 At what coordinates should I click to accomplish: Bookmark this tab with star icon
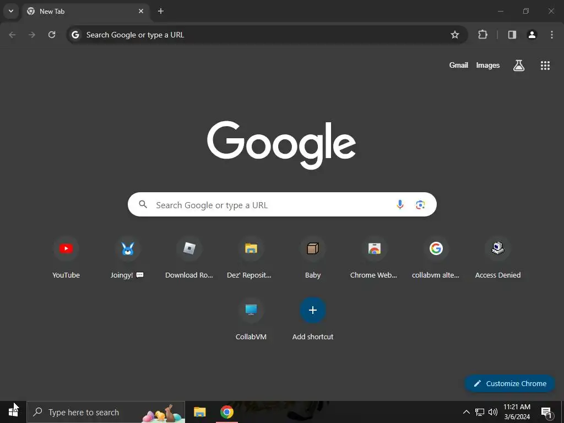tap(455, 35)
